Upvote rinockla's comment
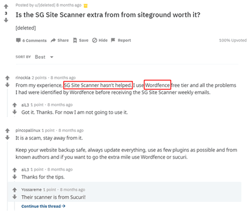This screenshot has width=251, height=214. 8,78
